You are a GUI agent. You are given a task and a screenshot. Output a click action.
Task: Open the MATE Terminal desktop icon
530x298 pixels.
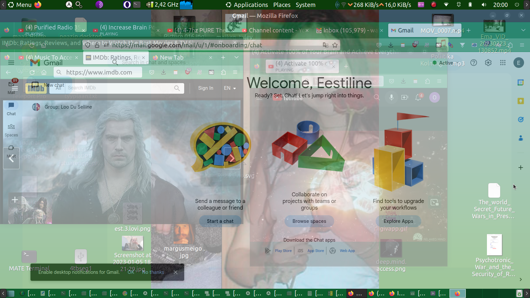point(29,261)
